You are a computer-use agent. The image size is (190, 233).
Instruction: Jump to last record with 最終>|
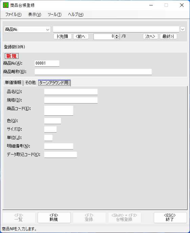168,37
